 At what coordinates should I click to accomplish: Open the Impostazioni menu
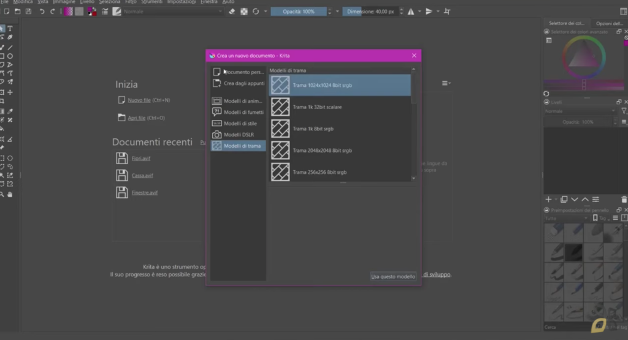181,2
